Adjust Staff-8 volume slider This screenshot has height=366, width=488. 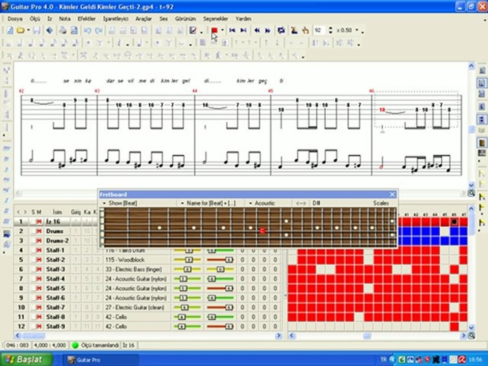pyautogui.click(x=188, y=317)
